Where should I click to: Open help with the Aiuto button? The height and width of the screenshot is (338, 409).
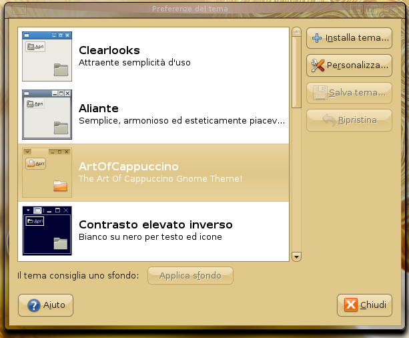[x=45, y=305]
